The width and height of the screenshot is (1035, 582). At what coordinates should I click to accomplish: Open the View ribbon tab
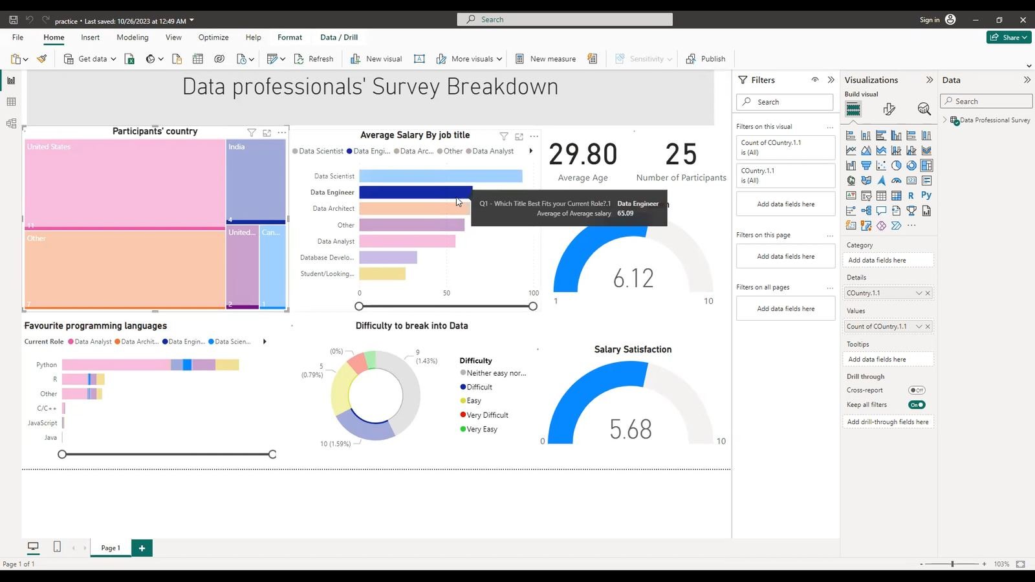pyautogui.click(x=173, y=38)
